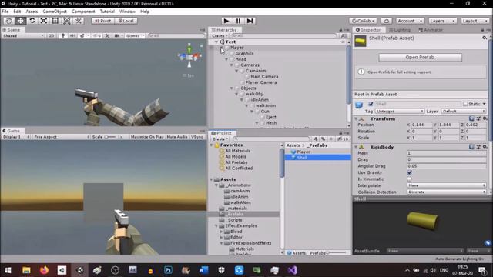
Task: Click the Shell prefab icon in Inspector
Action: [x=361, y=41]
